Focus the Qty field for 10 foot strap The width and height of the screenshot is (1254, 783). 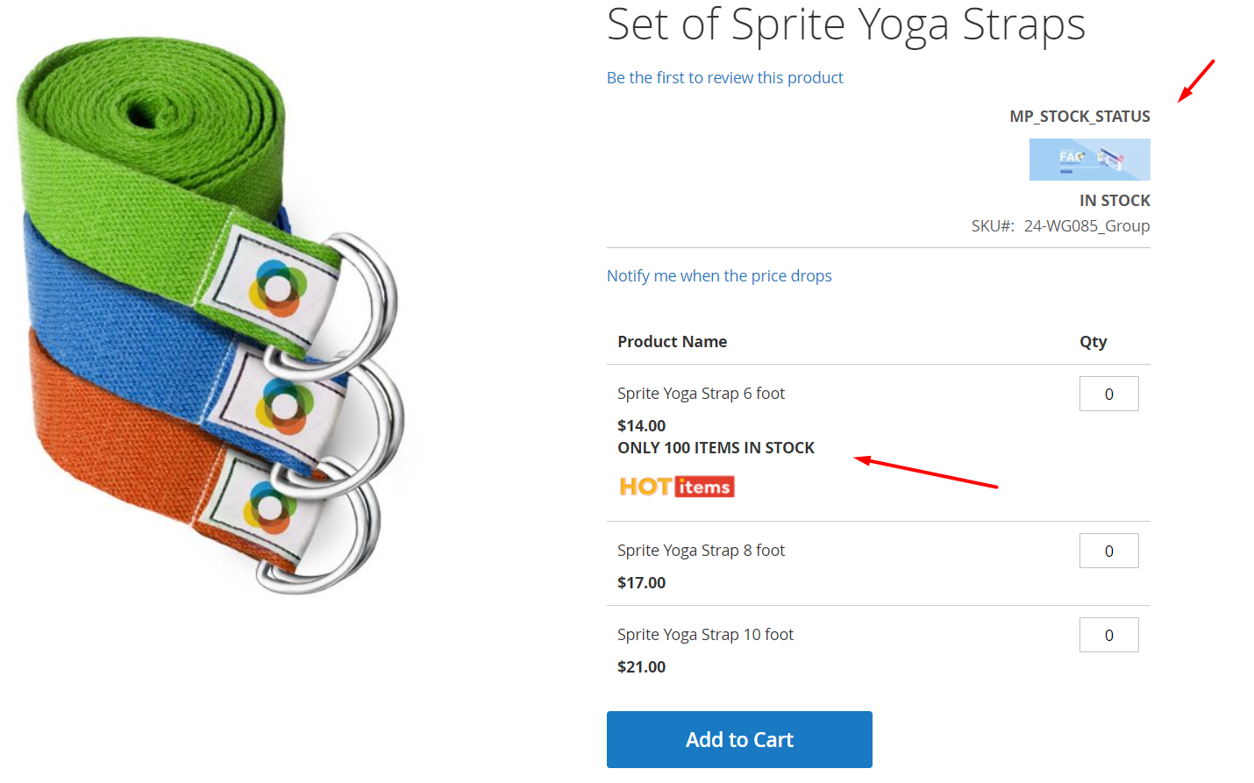click(1108, 635)
